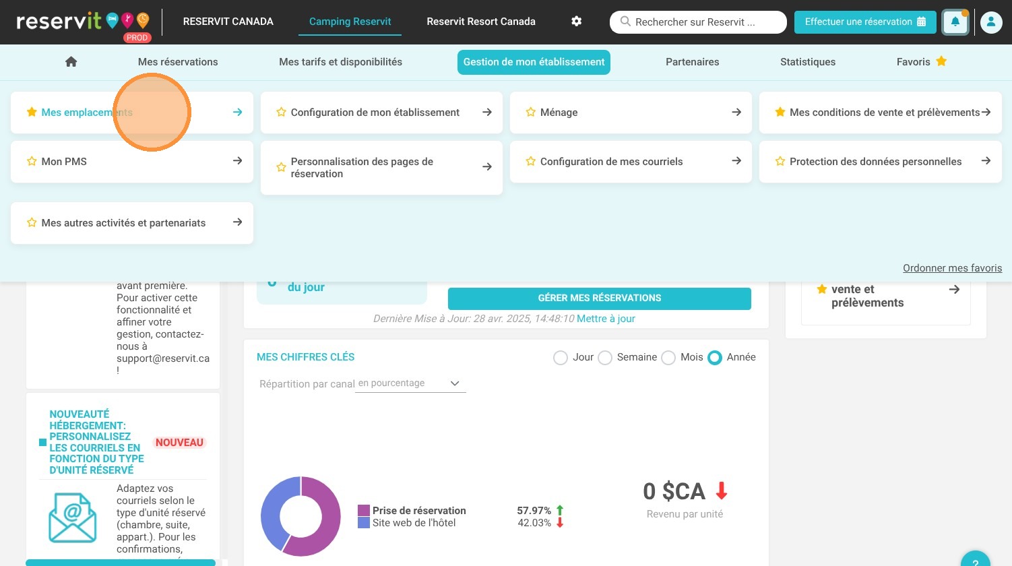
Task: Toggle favorite star on Protection des données personnelles
Action: (x=780, y=161)
